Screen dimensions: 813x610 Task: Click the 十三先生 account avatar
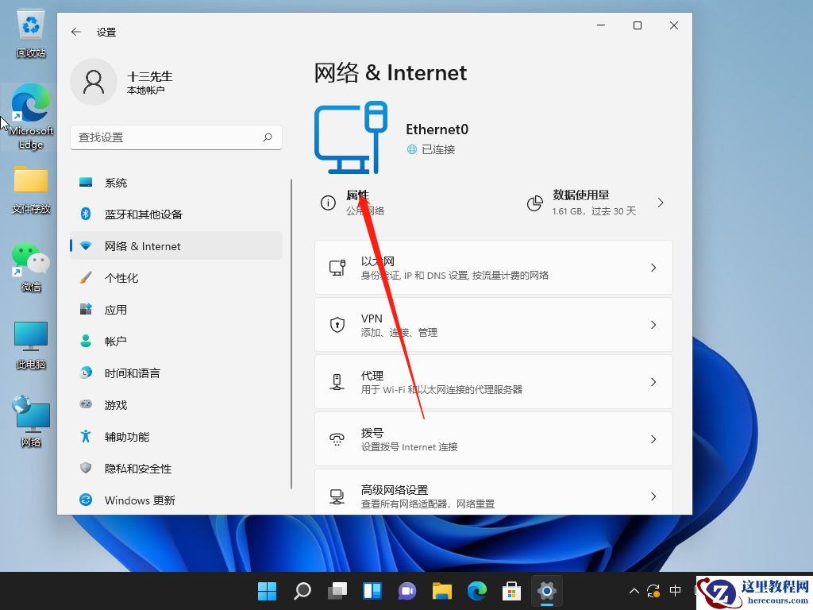(x=94, y=81)
